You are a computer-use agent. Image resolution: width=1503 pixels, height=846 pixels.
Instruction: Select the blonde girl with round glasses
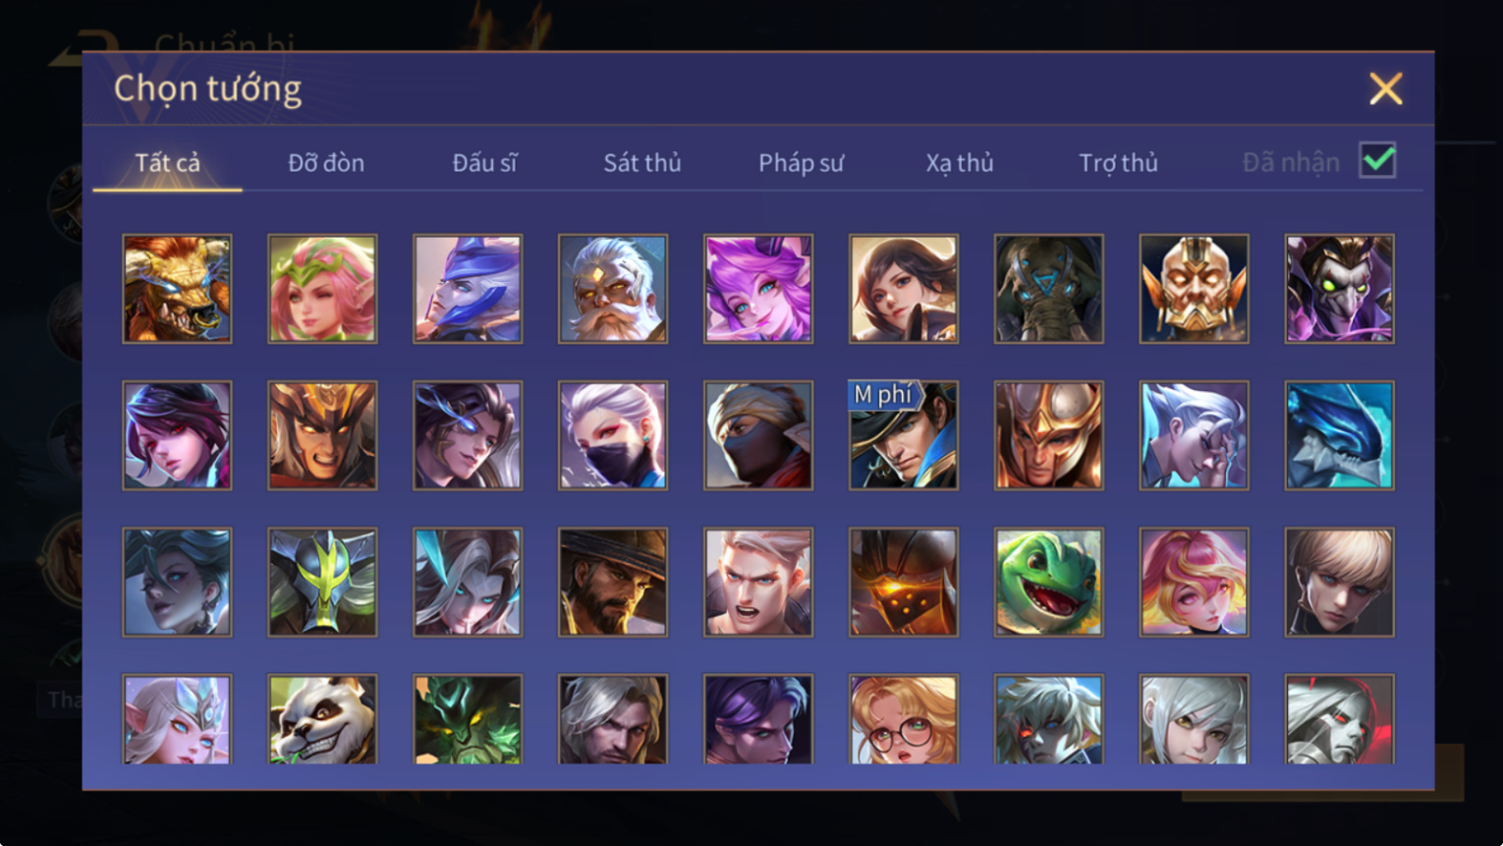(x=903, y=720)
